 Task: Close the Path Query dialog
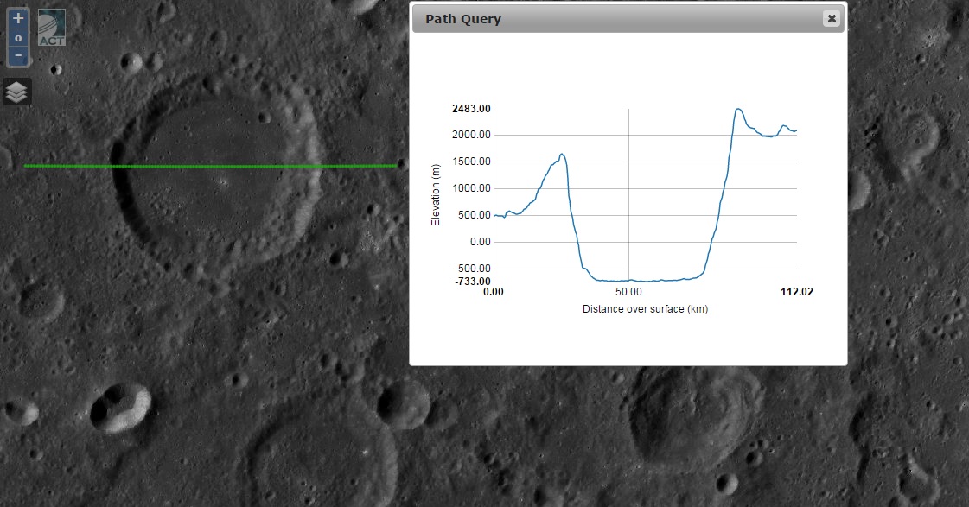831,18
